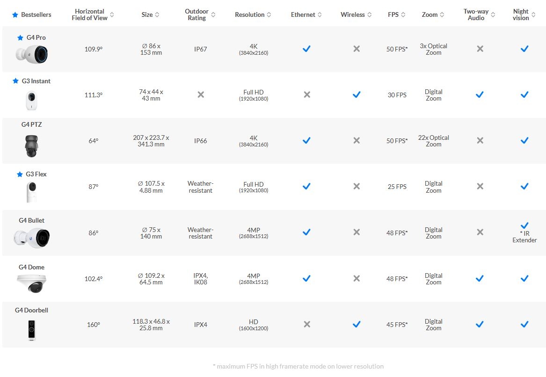Sort by Outdoor Rating arrows

[213, 14]
